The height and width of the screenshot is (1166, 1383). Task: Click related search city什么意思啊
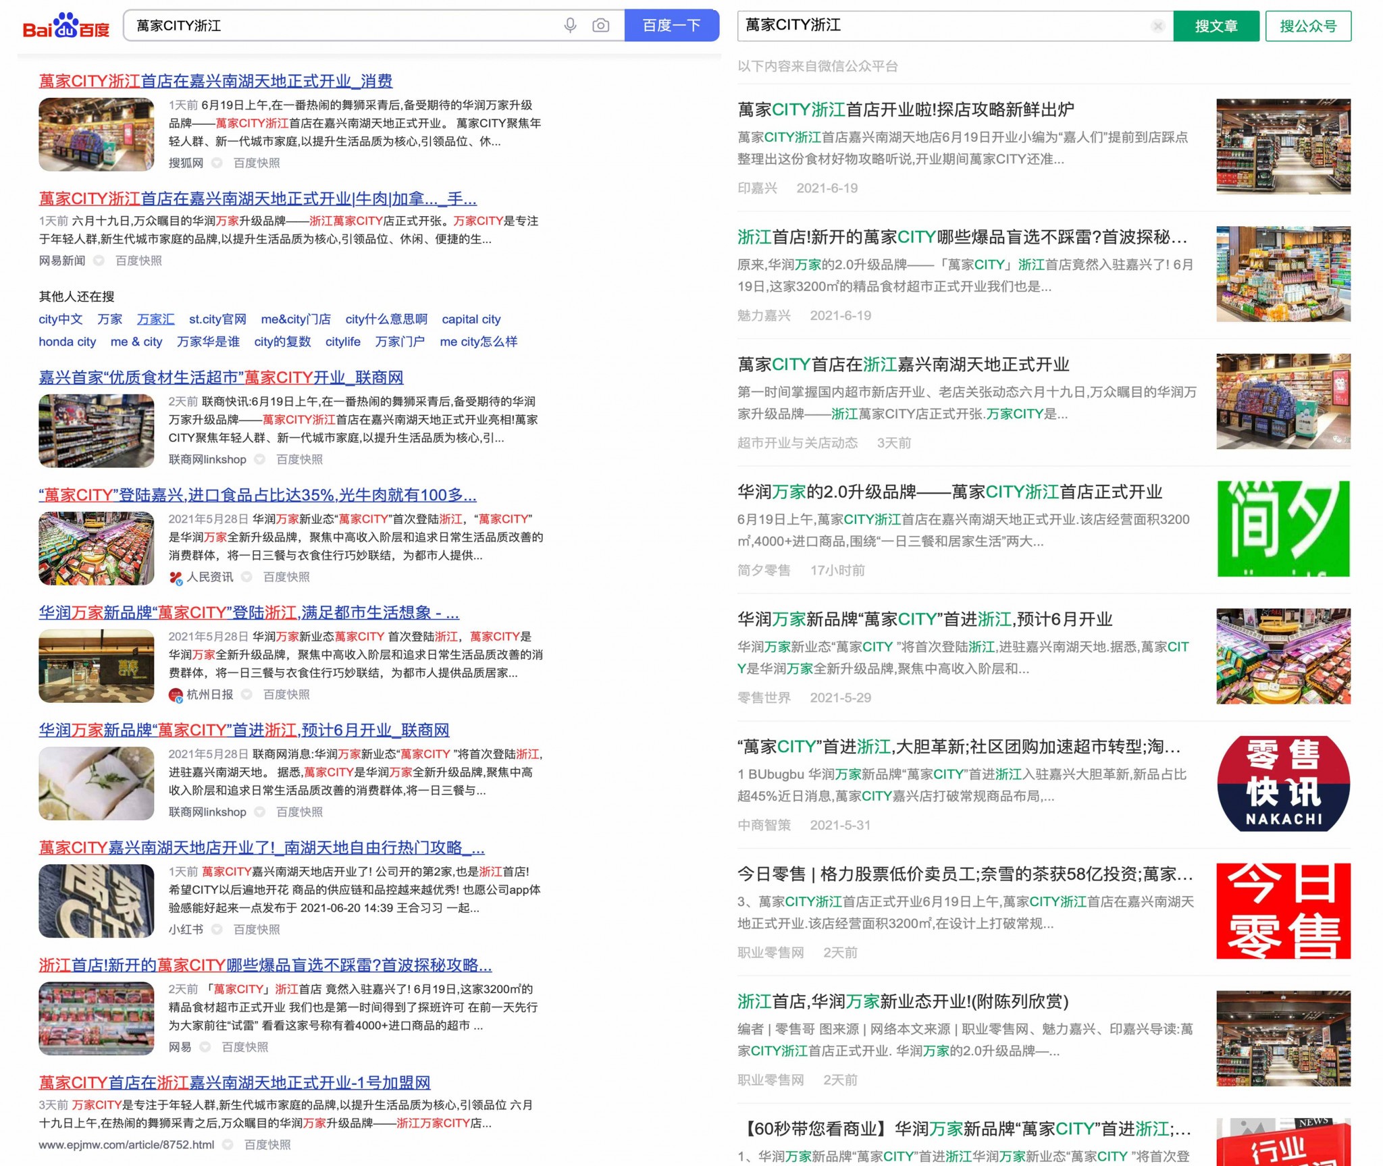tap(386, 319)
